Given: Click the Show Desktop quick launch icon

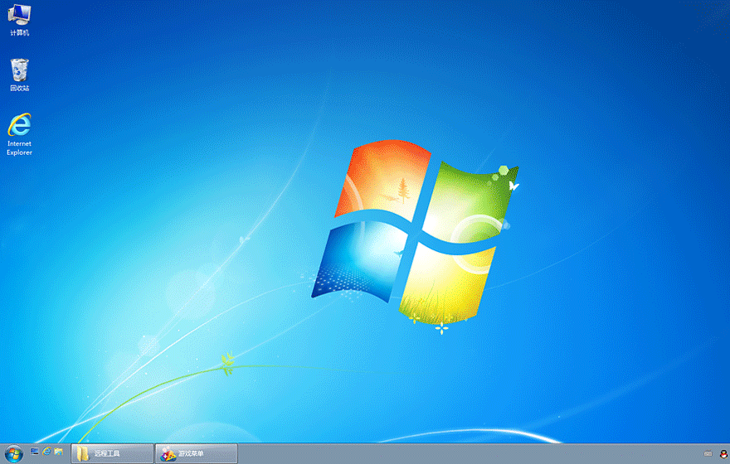Looking at the screenshot, I should pos(35,452).
